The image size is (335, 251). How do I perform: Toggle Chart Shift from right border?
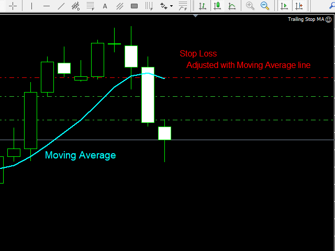299,6
